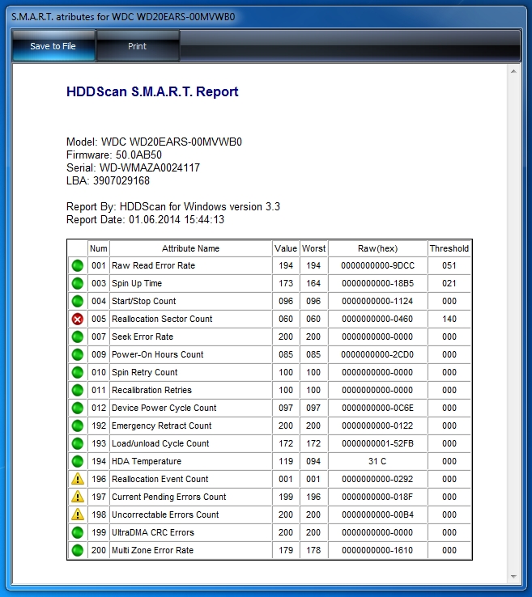This screenshot has height=597, width=532.
Task: Click the HDDScan S.M.A.R.T. Report heading
Action: (x=152, y=91)
